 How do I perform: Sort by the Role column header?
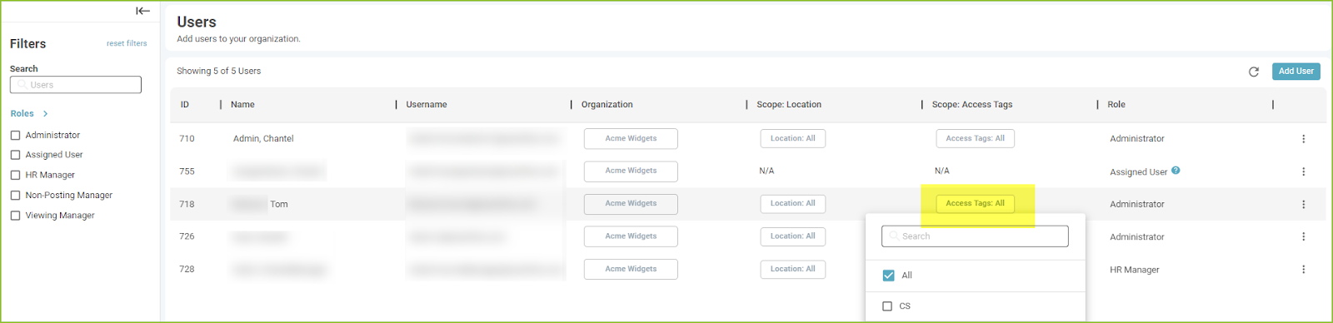pos(1116,105)
